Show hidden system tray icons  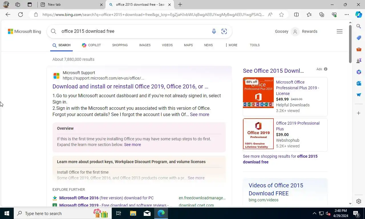click(314, 213)
